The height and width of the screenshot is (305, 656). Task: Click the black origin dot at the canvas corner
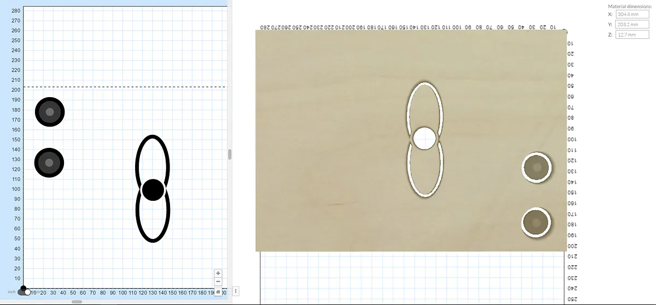pos(23,288)
